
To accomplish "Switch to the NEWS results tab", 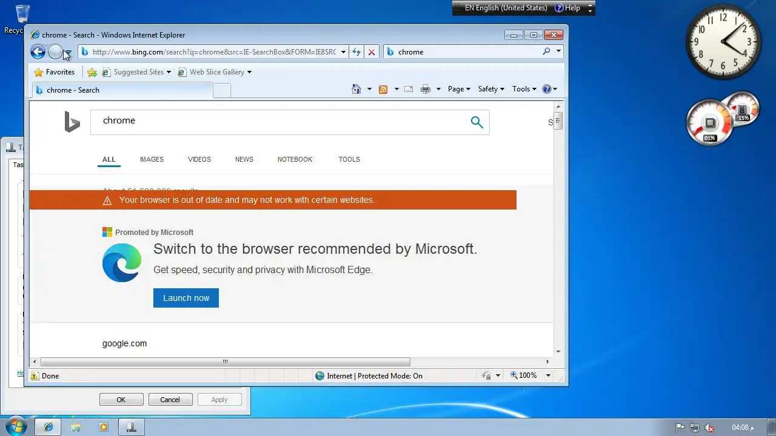I will [x=244, y=159].
